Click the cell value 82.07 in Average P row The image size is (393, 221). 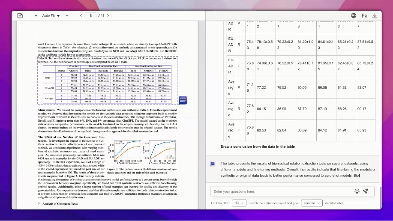(362, 87)
